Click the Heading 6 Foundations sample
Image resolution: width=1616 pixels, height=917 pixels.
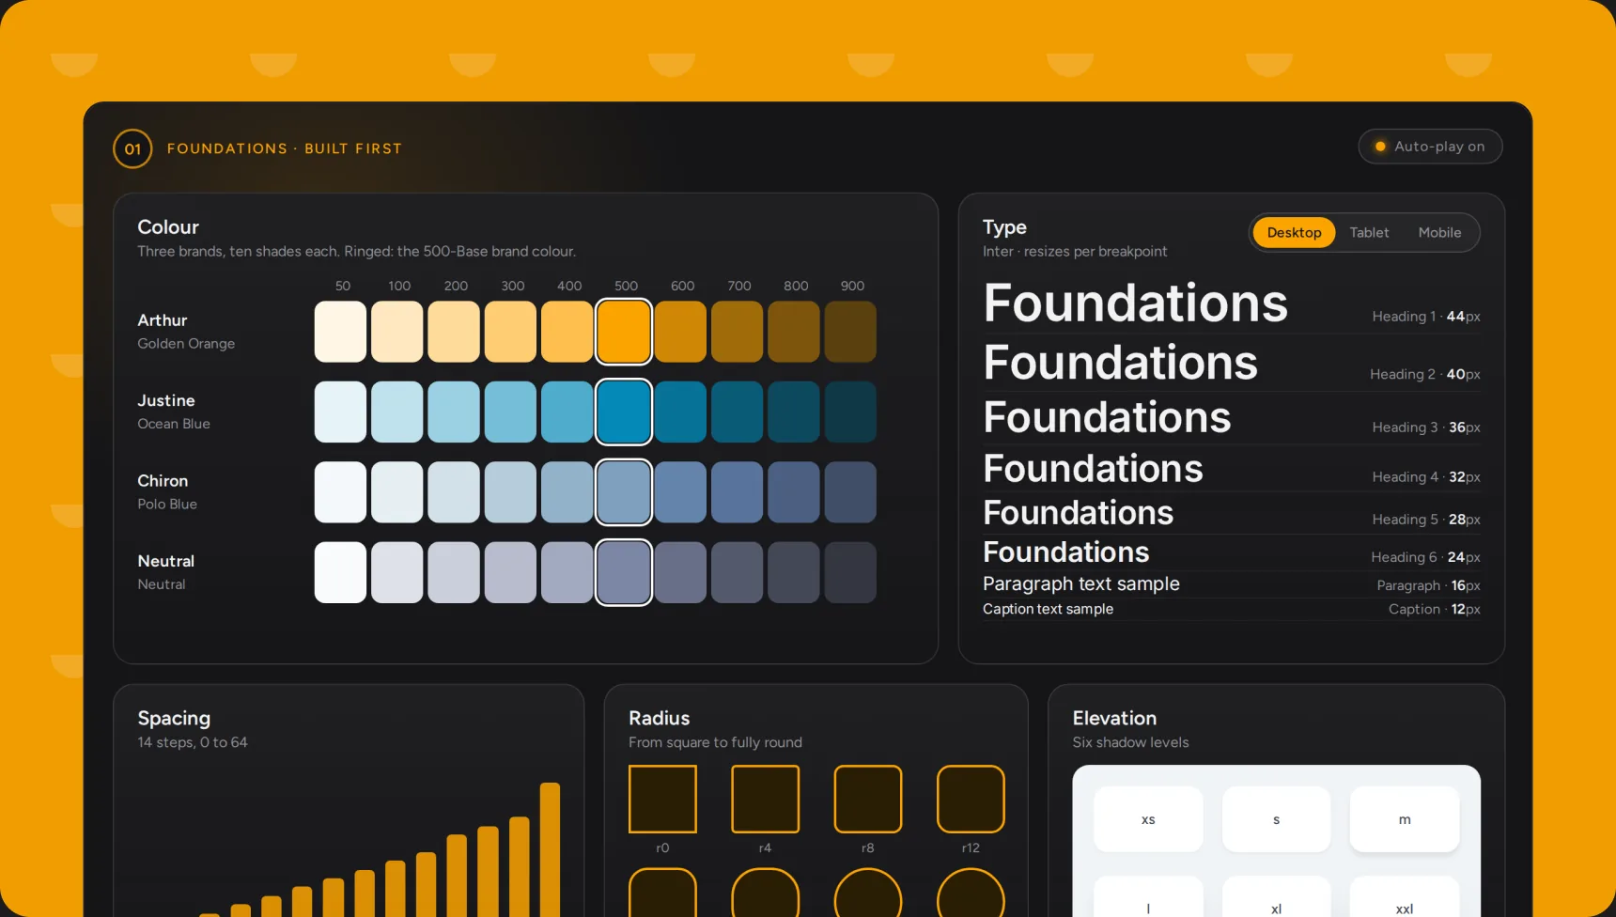(x=1066, y=552)
